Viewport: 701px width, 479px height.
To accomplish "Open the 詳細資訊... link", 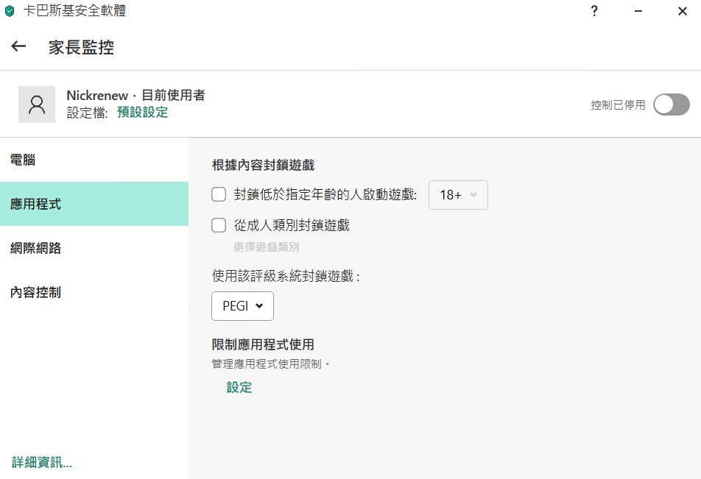I will pos(41,462).
